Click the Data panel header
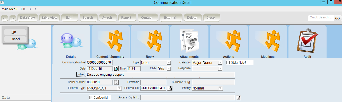342x102 pixels. 25,98
